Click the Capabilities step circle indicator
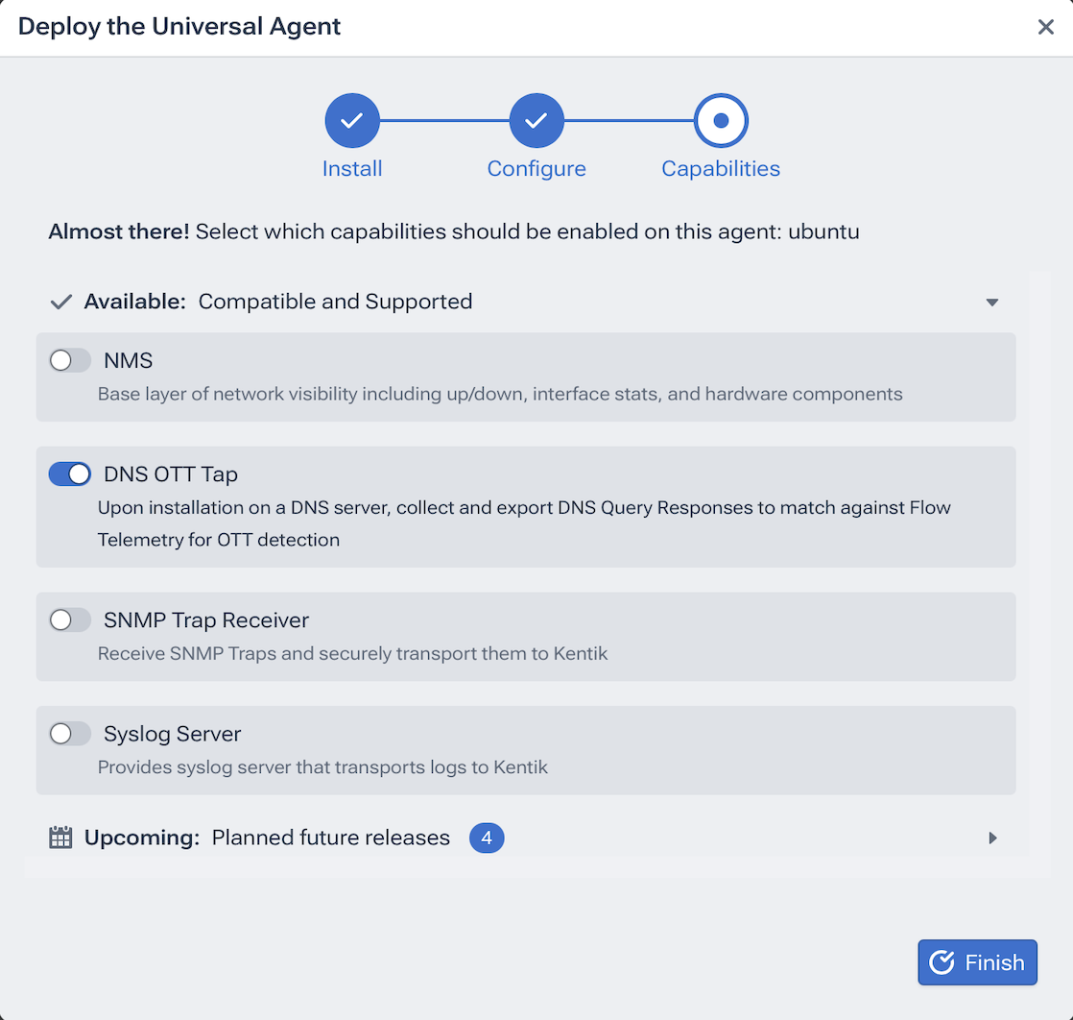 [x=721, y=121]
